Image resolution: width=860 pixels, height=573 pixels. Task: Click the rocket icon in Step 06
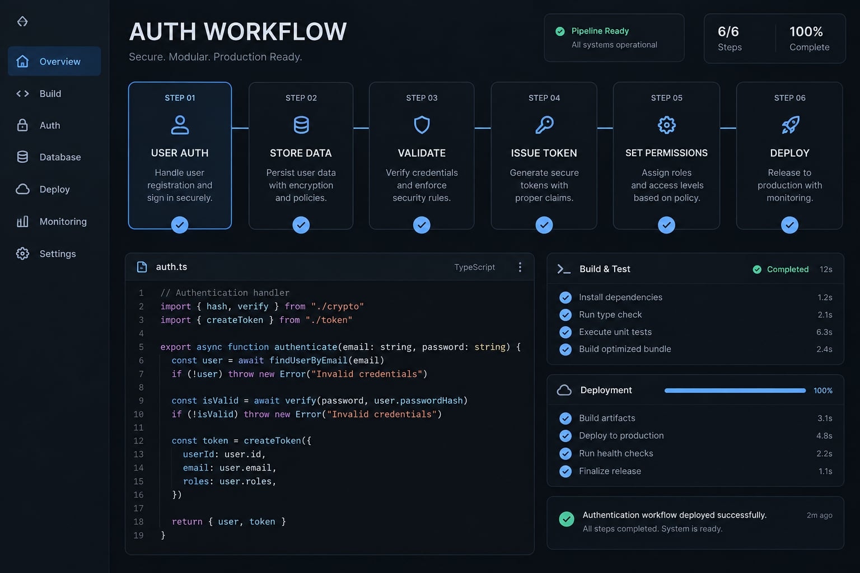[790, 125]
